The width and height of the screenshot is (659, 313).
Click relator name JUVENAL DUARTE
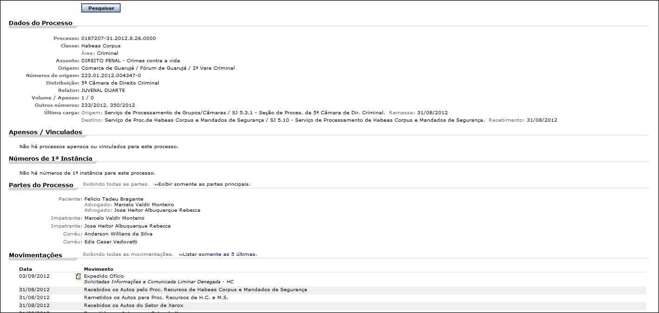pyautogui.click(x=103, y=91)
